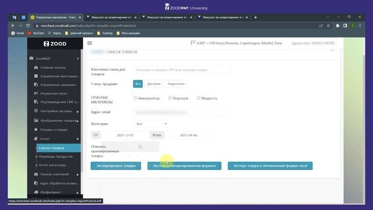Check Показать архивированные товары checkbox
Viewport: 373px width, 210px height.
140,146
